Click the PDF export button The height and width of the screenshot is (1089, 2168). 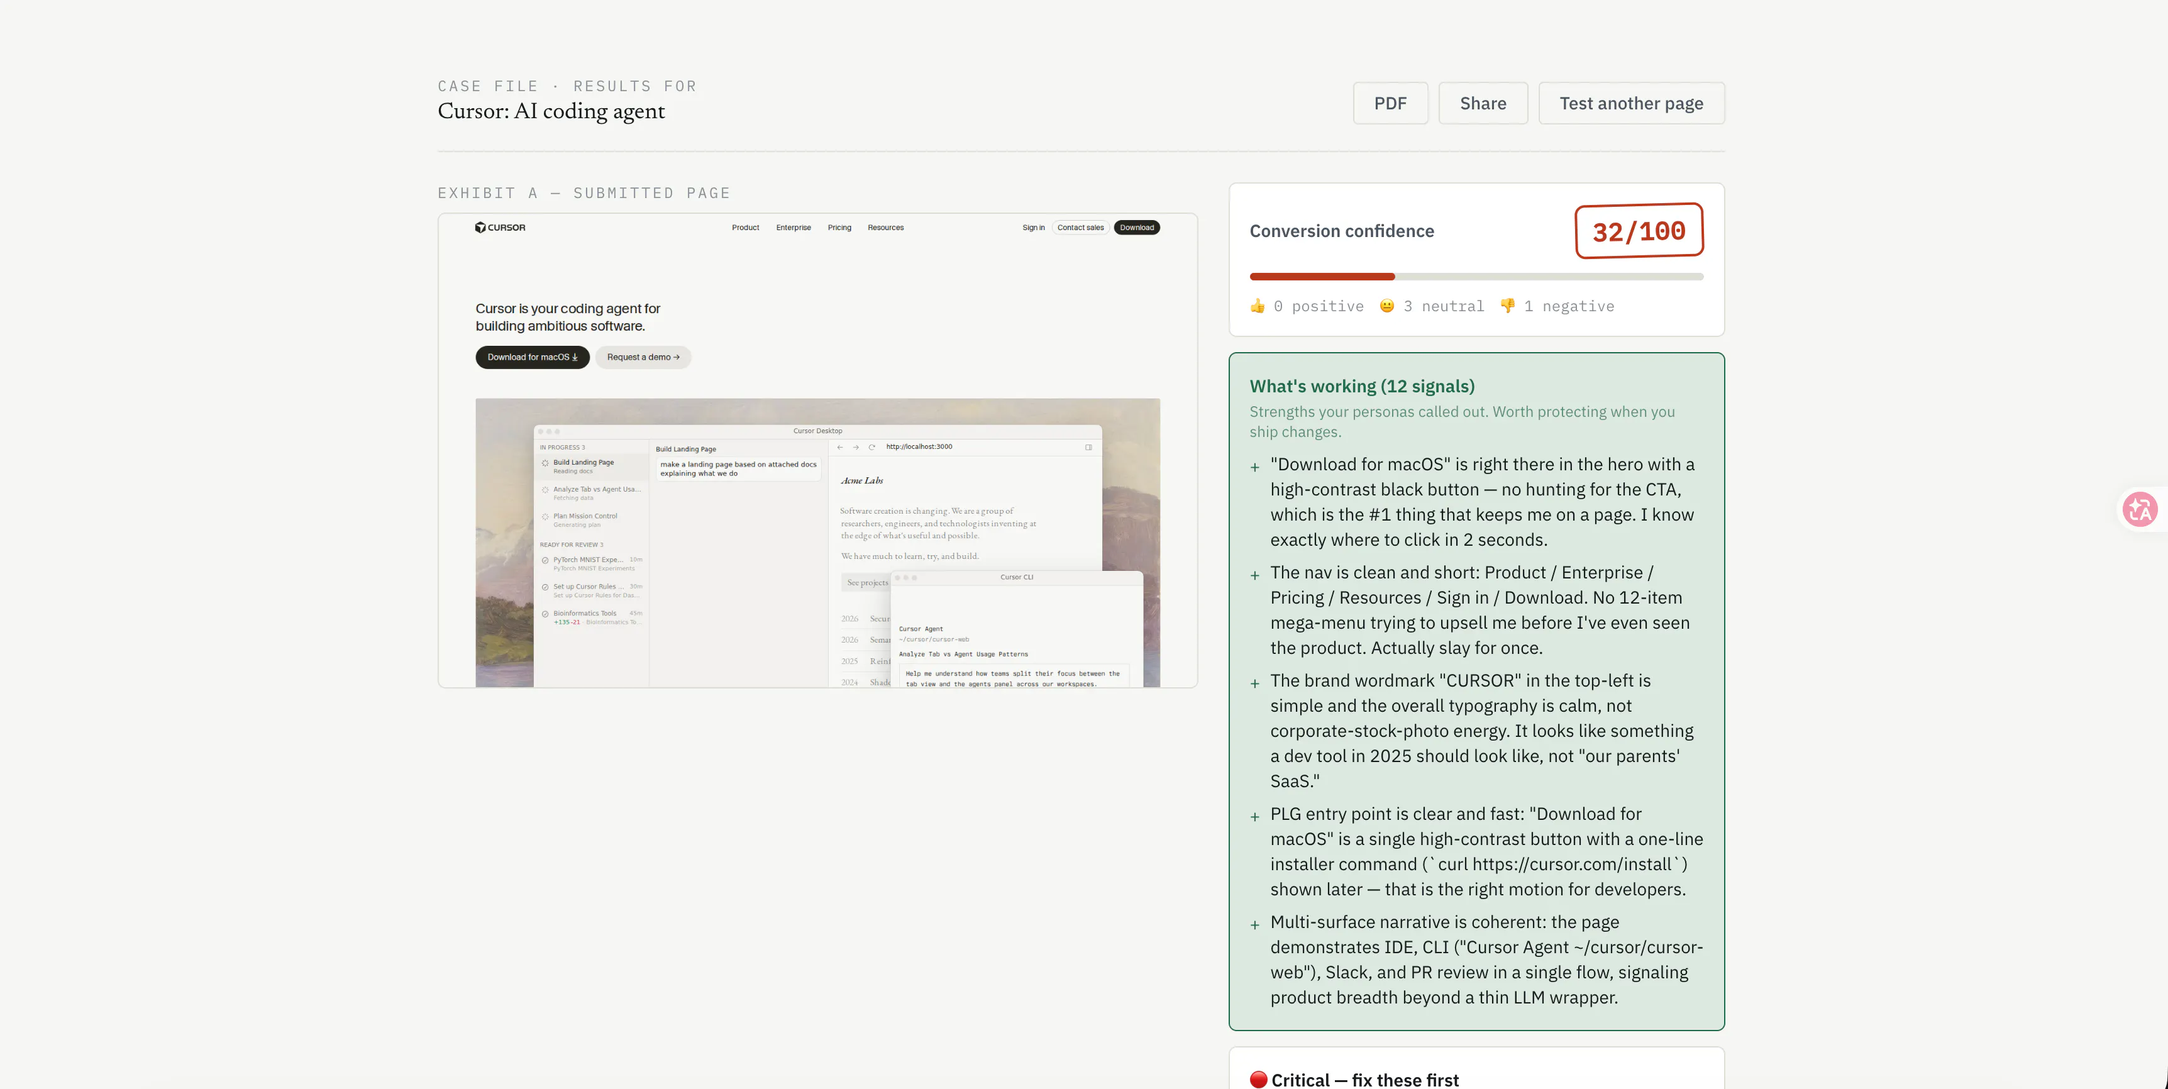tap(1390, 104)
